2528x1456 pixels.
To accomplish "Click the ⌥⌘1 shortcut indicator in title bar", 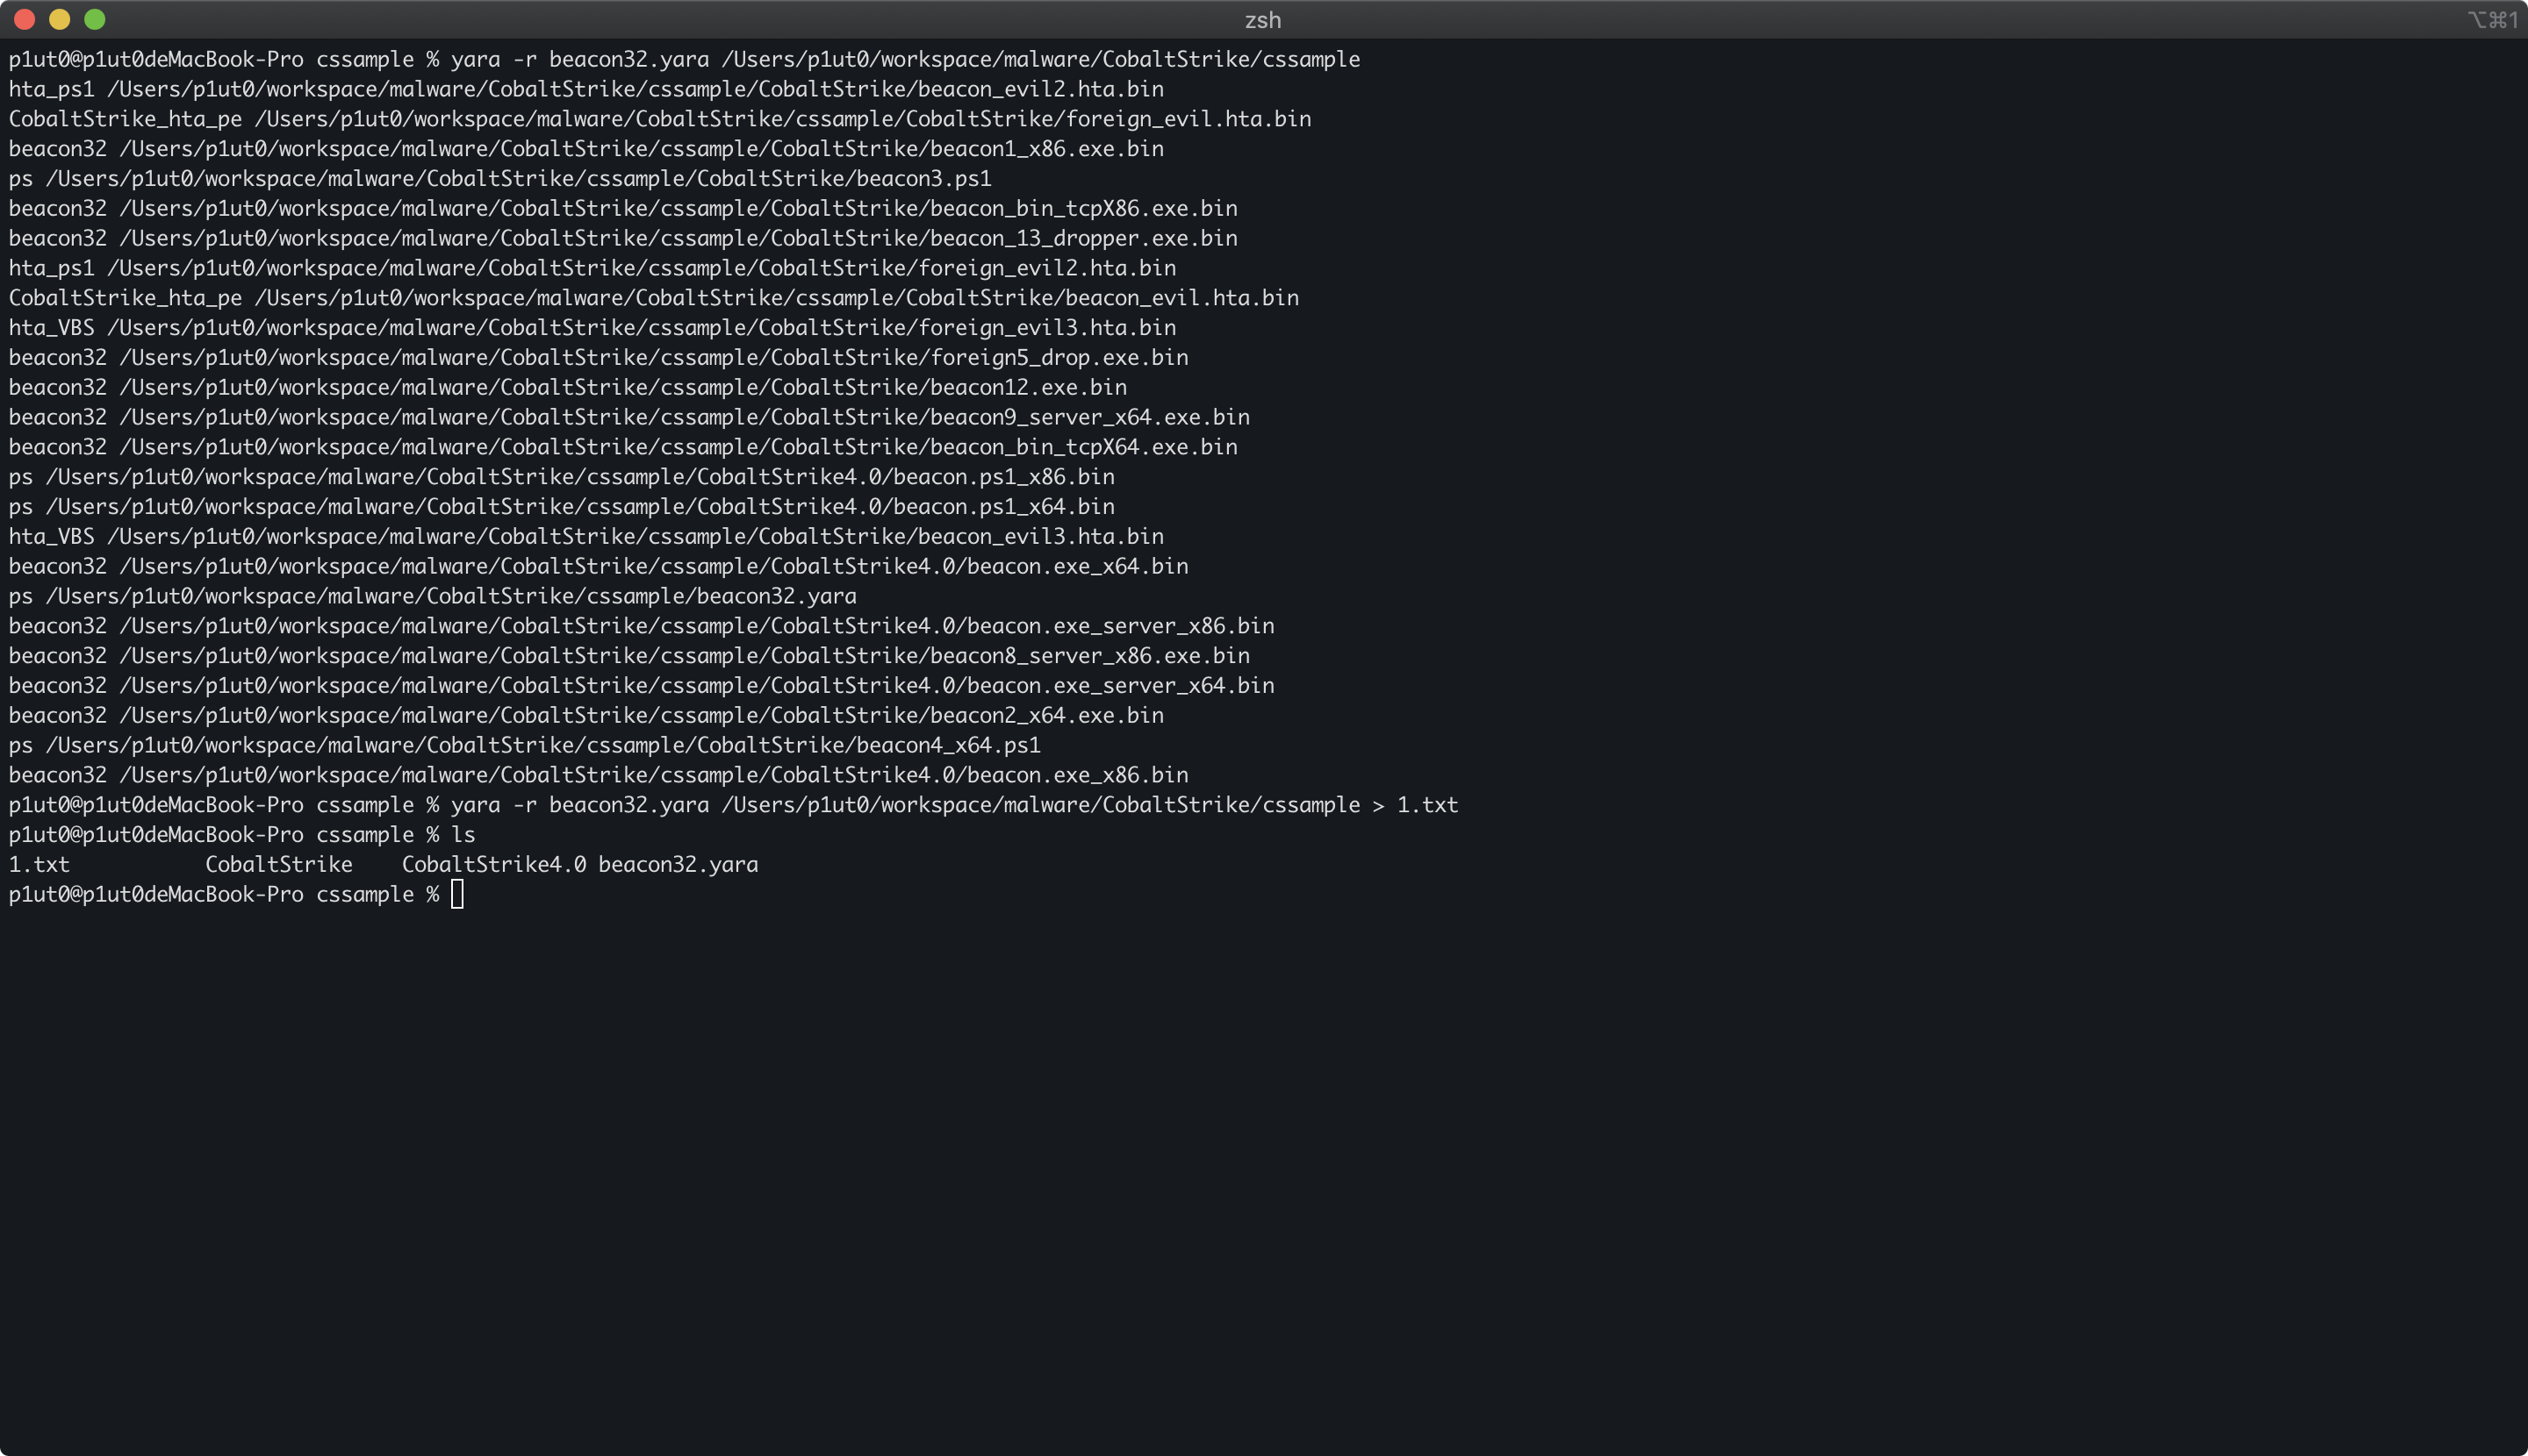I will pyautogui.click(x=2492, y=20).
